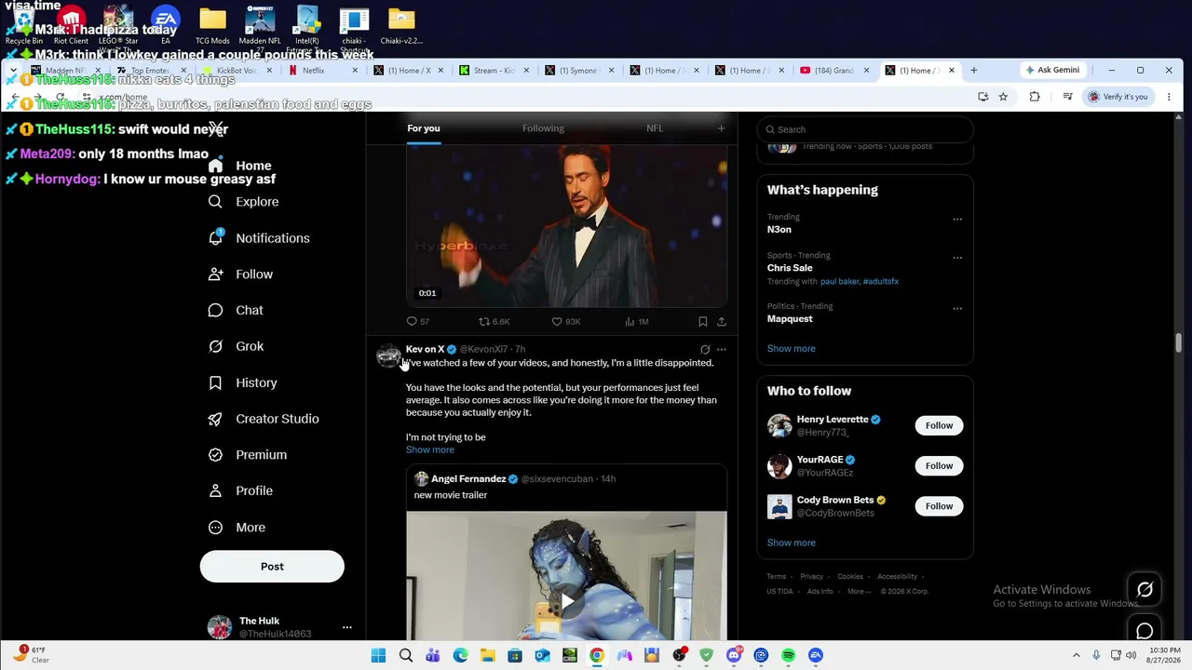Click the X search input field
Image resolution: width=1192 pixels, height=670 pixels.
865,129
